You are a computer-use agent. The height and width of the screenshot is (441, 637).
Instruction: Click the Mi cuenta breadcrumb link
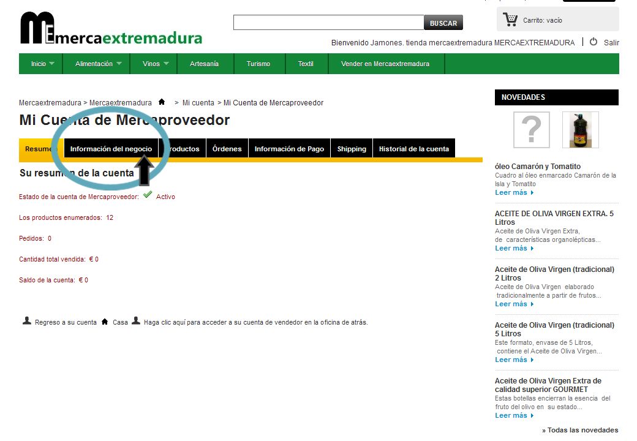pyautogui.click(x=198, y=103)
